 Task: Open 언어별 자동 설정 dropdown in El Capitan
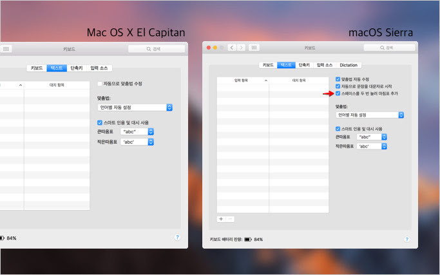pyautogui.click(x=135, y=108)
